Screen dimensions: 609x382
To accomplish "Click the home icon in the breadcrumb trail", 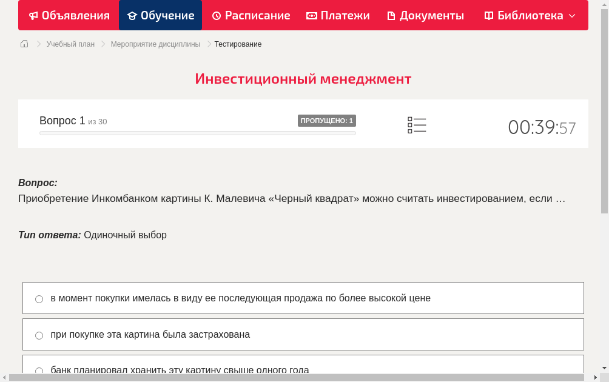I will 24,44.
